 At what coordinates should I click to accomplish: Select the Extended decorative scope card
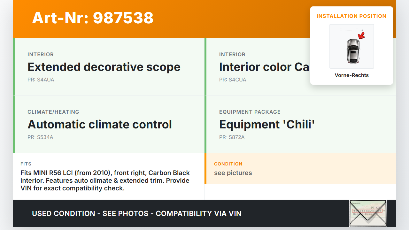(109, 67)
